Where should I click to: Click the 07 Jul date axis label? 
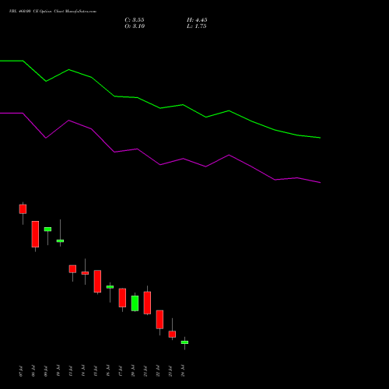point(21,371)
